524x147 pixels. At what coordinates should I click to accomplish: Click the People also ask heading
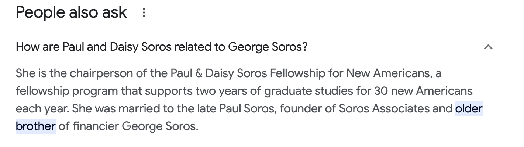[71, 12]
